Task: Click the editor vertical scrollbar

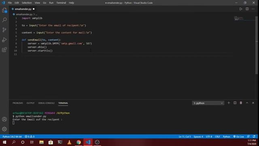Action: coord(256,45)
